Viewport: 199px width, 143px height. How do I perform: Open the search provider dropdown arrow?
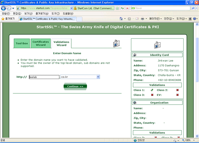(x=197, y=8)
